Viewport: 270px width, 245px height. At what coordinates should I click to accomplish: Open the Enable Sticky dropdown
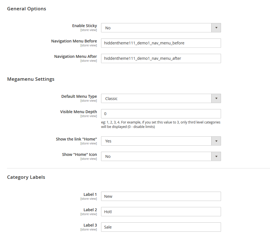point(216,28)
